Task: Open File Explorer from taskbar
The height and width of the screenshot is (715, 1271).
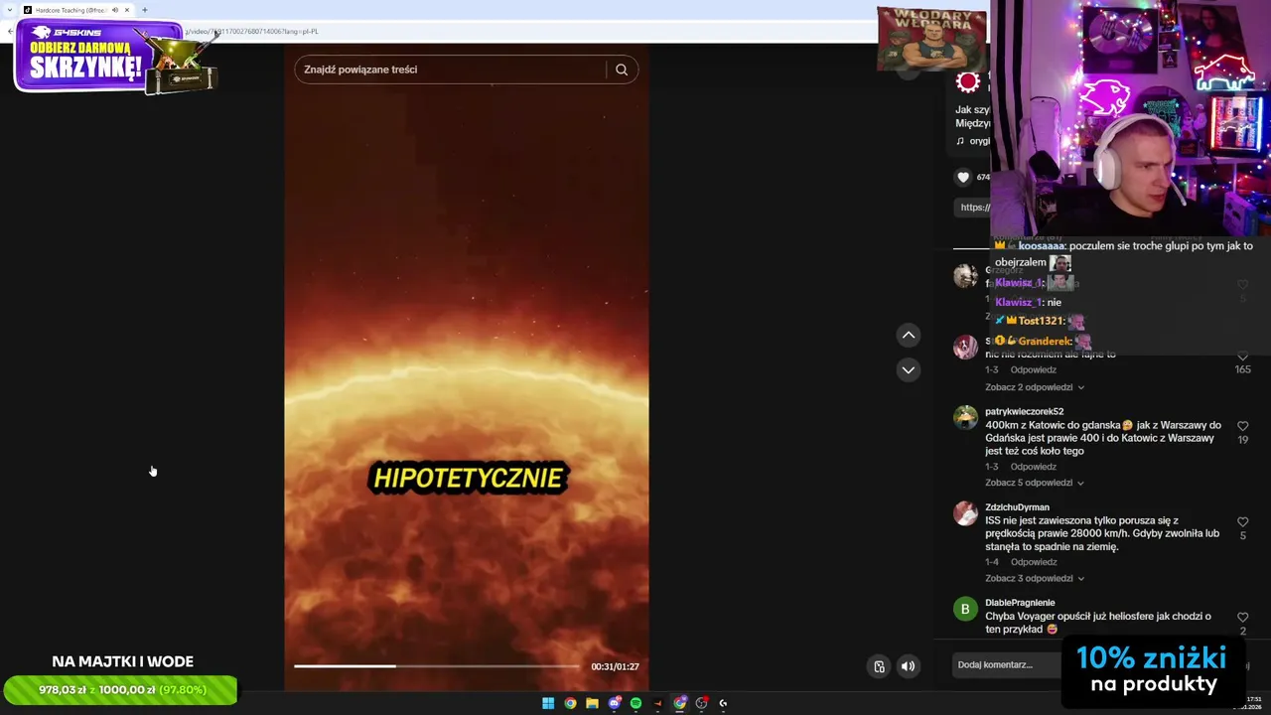Action: (x=592, y=703)
